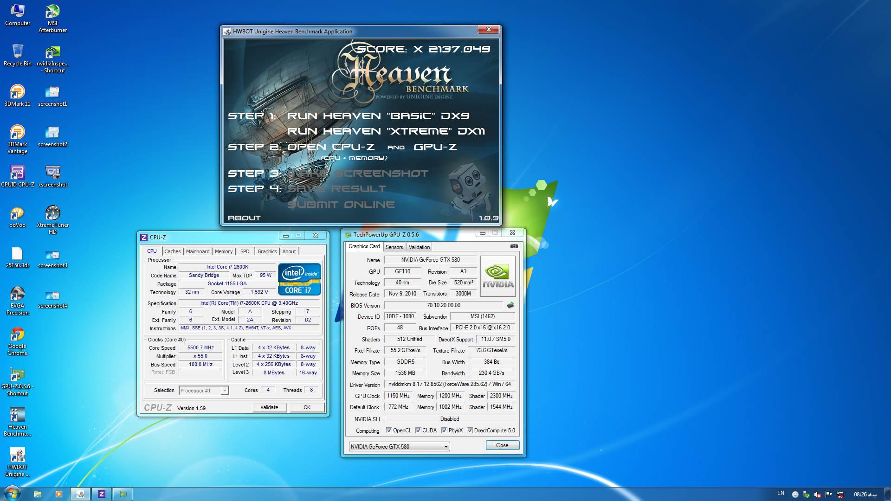Select nvidiaInspector shortcut on desktop
This screenshot has height=501, width=891.
(x=52, y=59)
